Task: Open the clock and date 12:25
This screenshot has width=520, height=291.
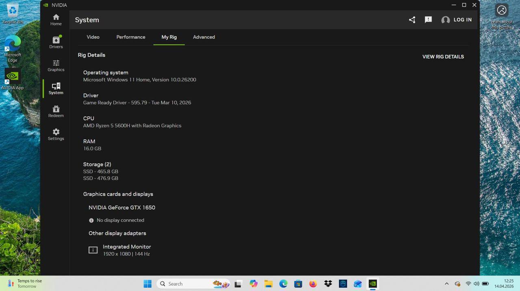Action: pos(504,284)
